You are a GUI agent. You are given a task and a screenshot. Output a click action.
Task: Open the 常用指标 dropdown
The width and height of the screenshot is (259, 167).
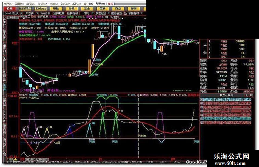click(141, 13)
